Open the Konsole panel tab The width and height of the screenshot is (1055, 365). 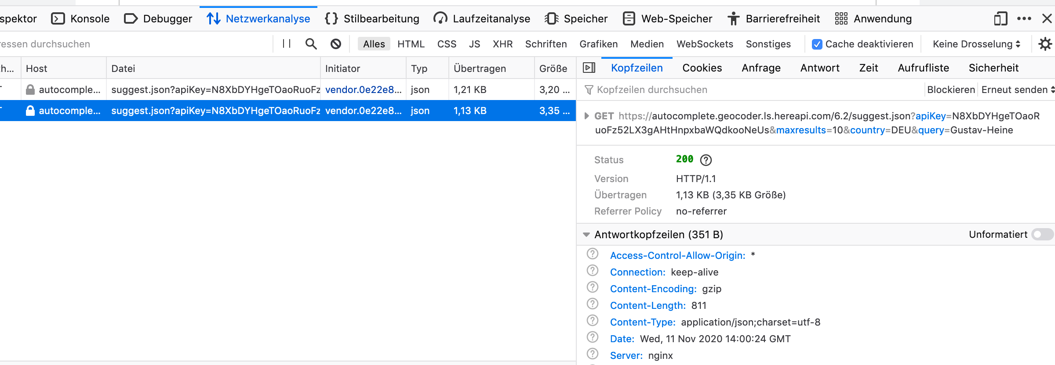(x=81, y=19)
